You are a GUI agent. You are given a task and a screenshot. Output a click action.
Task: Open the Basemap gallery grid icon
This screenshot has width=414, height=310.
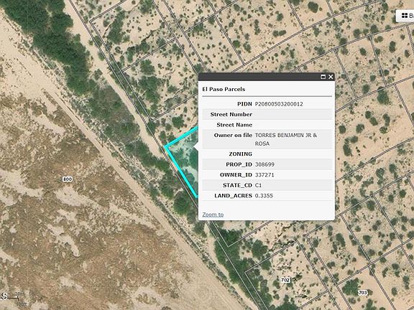[405, 16]
